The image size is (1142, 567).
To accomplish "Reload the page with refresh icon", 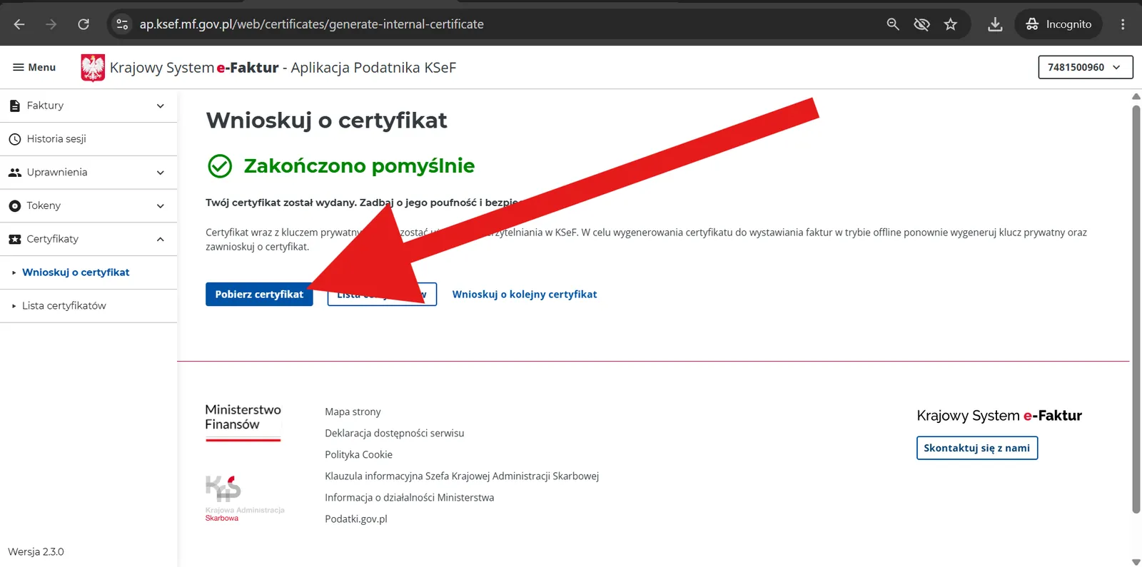I will tap(84, 24).
